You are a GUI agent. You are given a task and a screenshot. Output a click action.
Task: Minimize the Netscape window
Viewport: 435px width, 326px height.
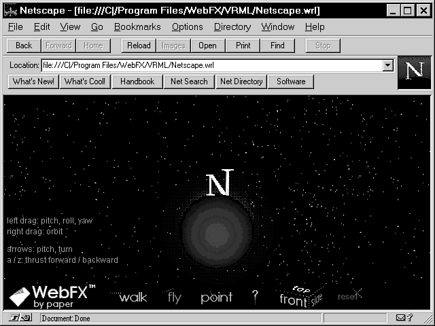coord(393,11)
